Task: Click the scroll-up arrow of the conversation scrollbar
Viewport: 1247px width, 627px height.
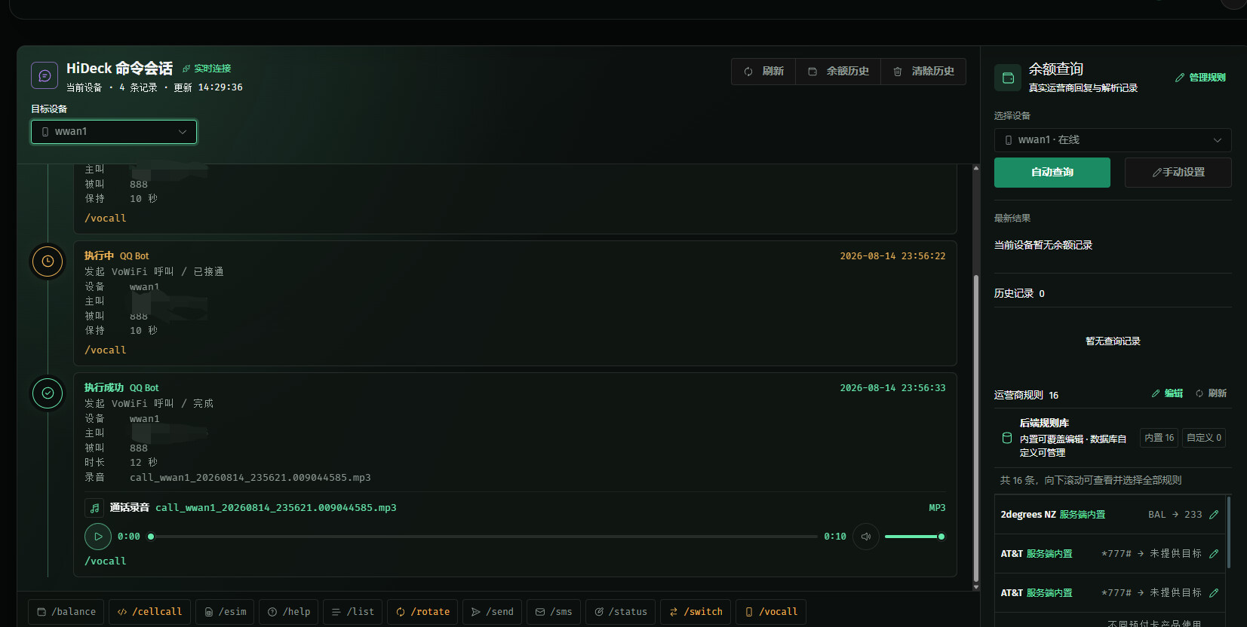Action: click(976, 168)
